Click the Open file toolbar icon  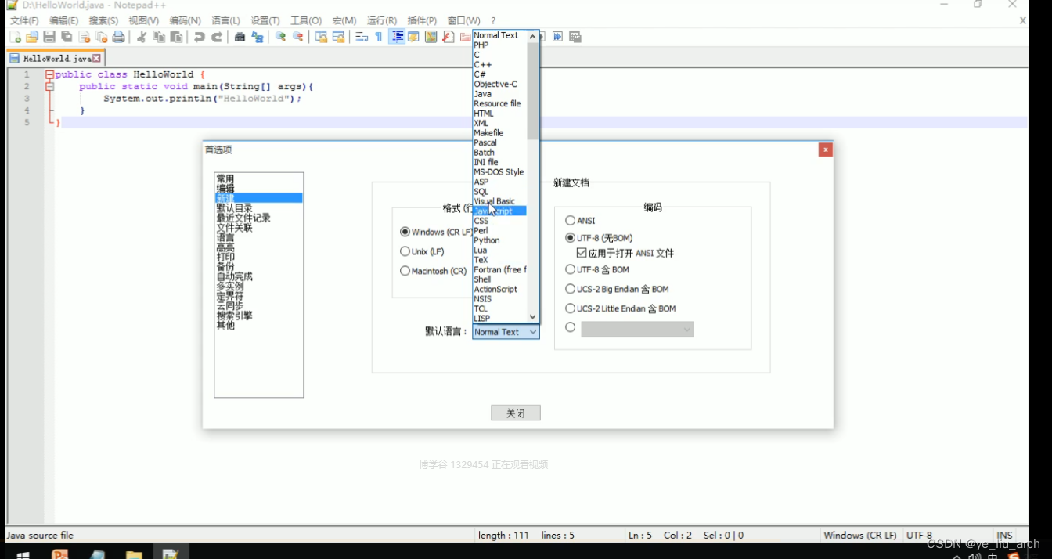click(x=32, y=37)
